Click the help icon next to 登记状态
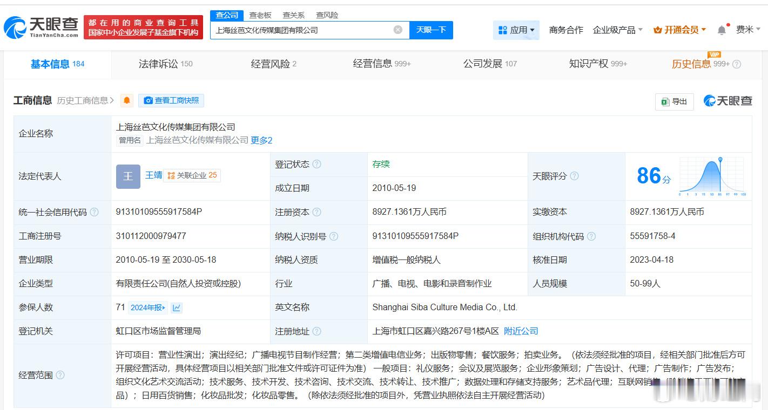 click(317, 164)
